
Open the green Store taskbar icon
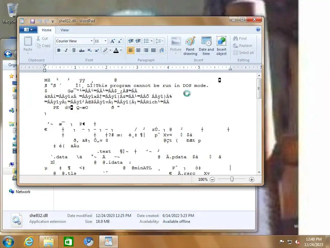tap(68, 242)
